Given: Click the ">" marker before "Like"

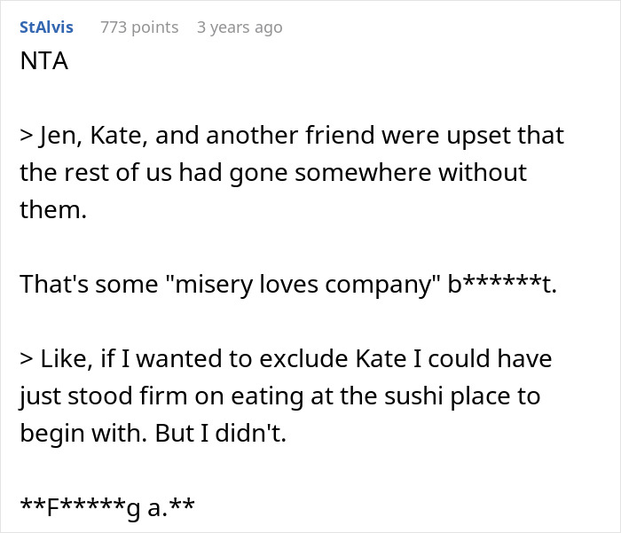Looking at the screenshot, I should [x=27, y=359].
